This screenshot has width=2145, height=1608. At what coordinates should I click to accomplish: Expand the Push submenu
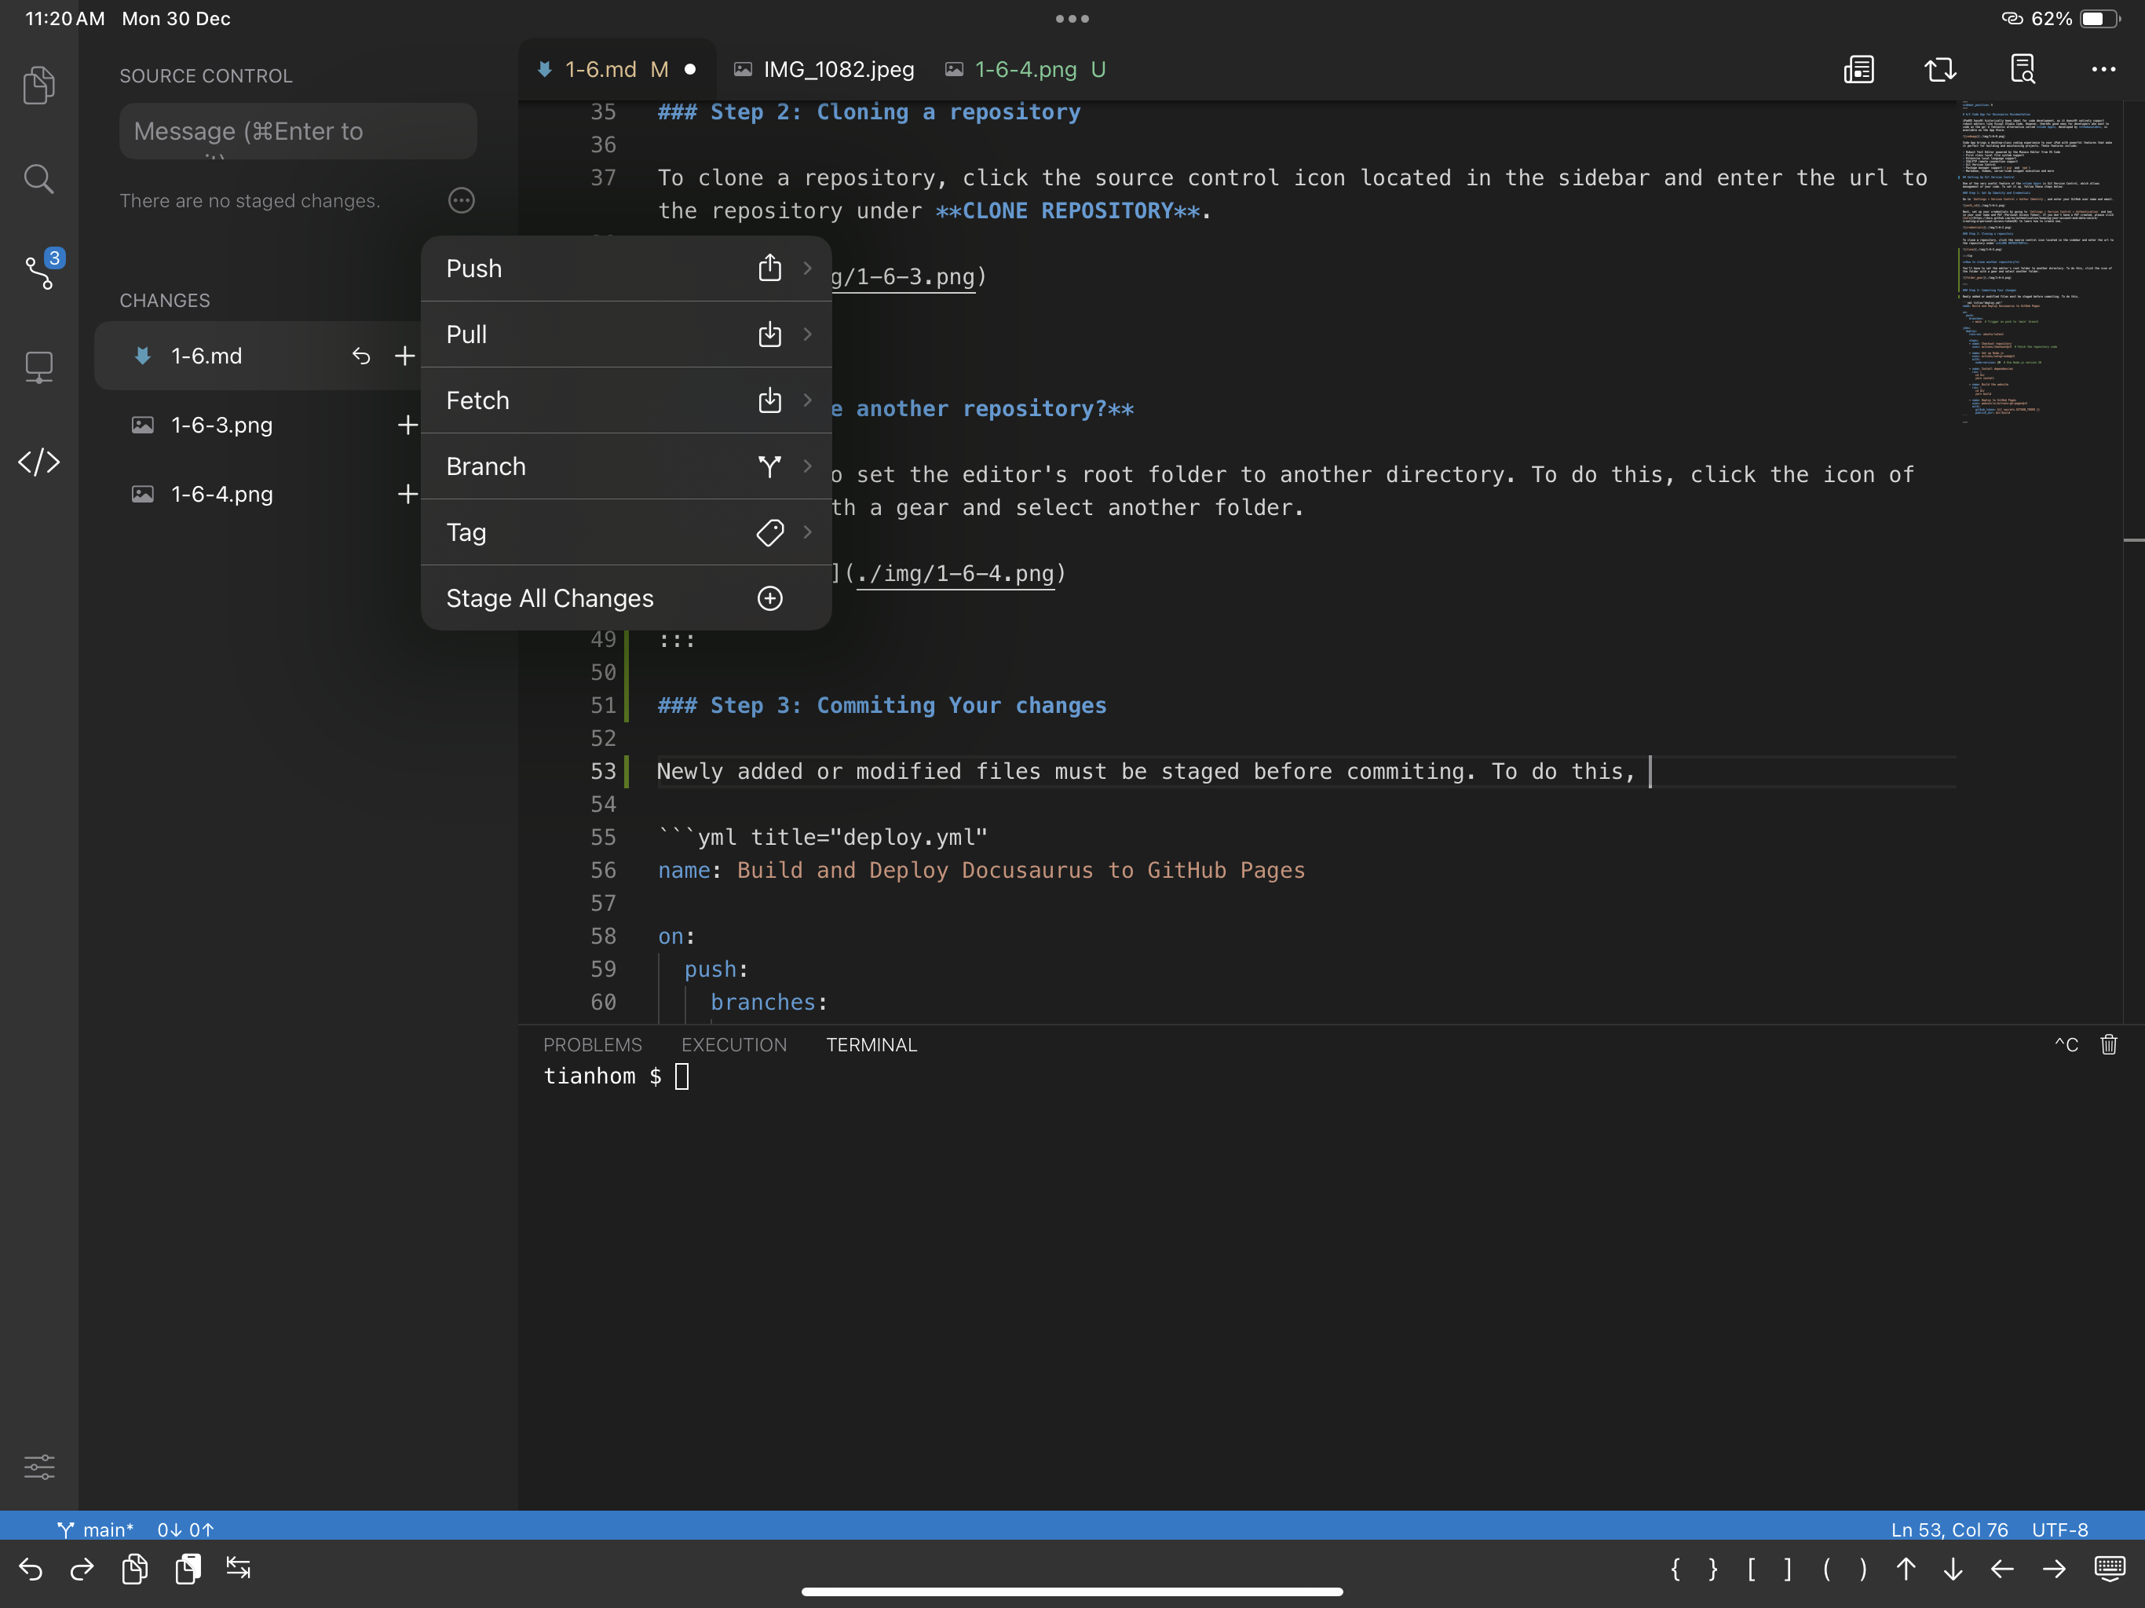pos(627,269)
